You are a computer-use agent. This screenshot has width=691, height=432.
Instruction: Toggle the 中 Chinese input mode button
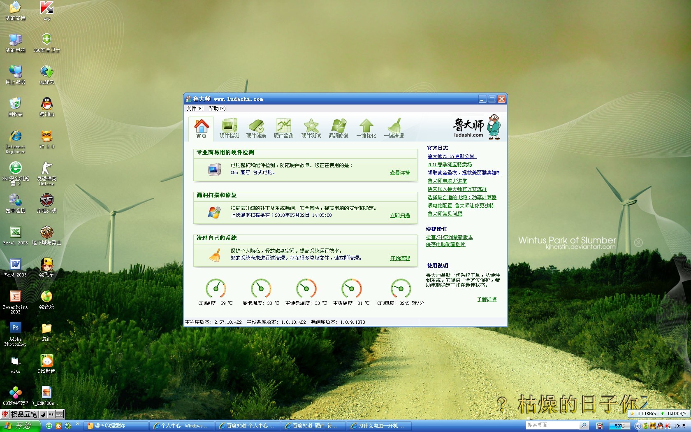point(5,414)
